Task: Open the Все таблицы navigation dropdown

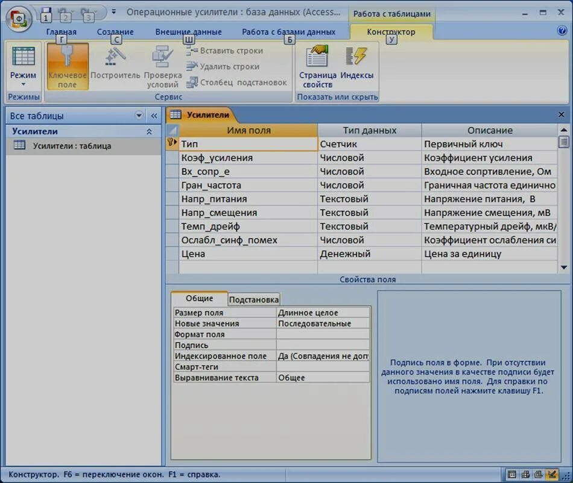Action: click(139, 116)
